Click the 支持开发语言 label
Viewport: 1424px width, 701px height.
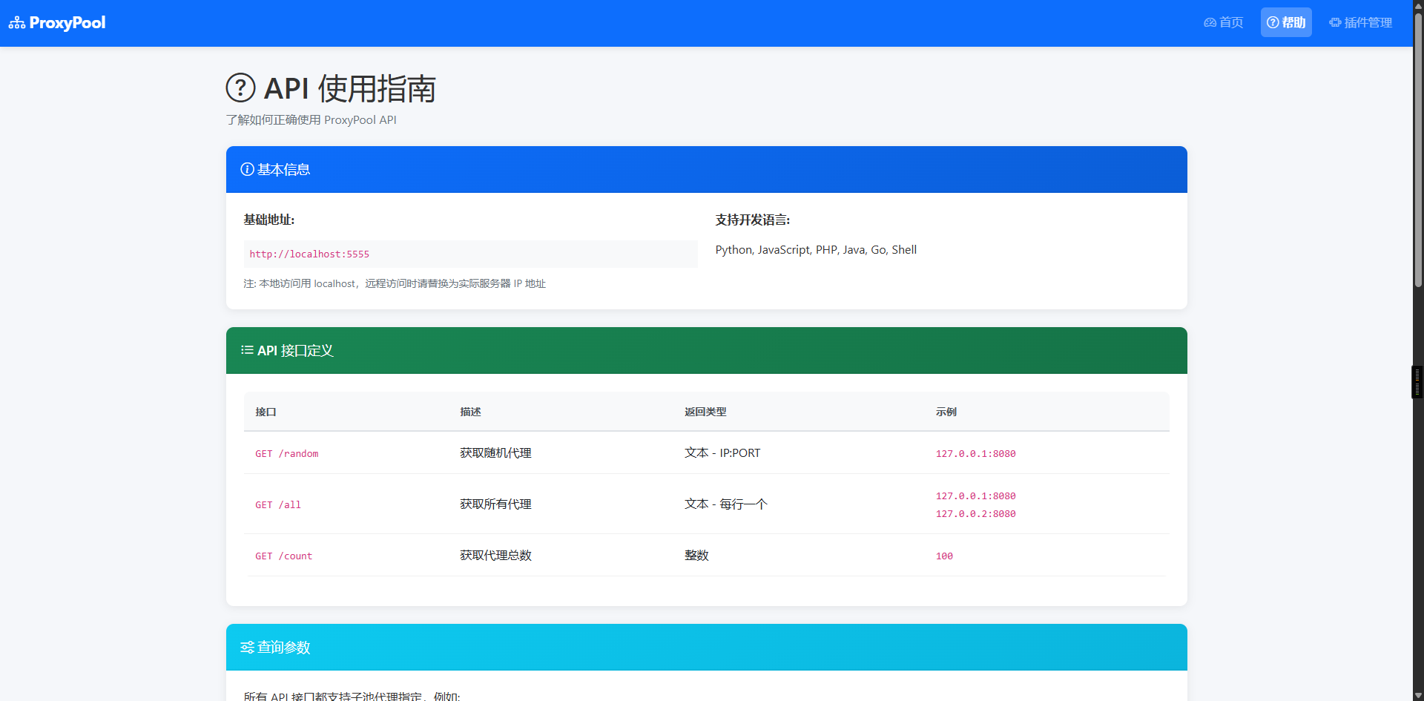pyautogui.click(x=753, y=220)
